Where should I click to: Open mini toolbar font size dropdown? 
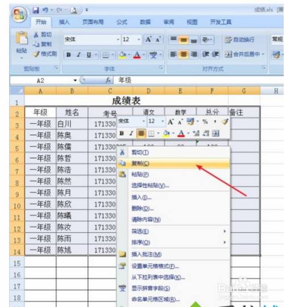click(x=162, y=121)
